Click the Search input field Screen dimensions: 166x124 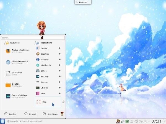[33, 38]
